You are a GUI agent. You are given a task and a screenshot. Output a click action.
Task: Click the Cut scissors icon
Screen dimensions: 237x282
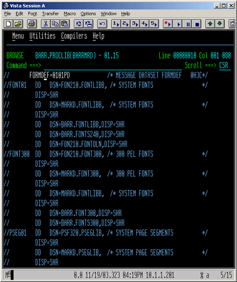coord(46,24)
